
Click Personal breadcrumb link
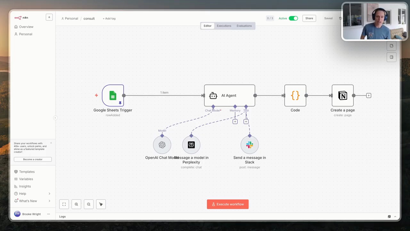pos(70,19)
